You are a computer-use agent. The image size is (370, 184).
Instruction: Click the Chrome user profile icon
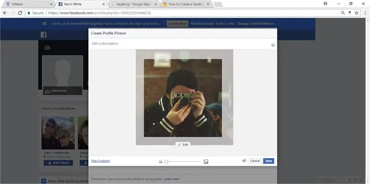pos(326,4)
